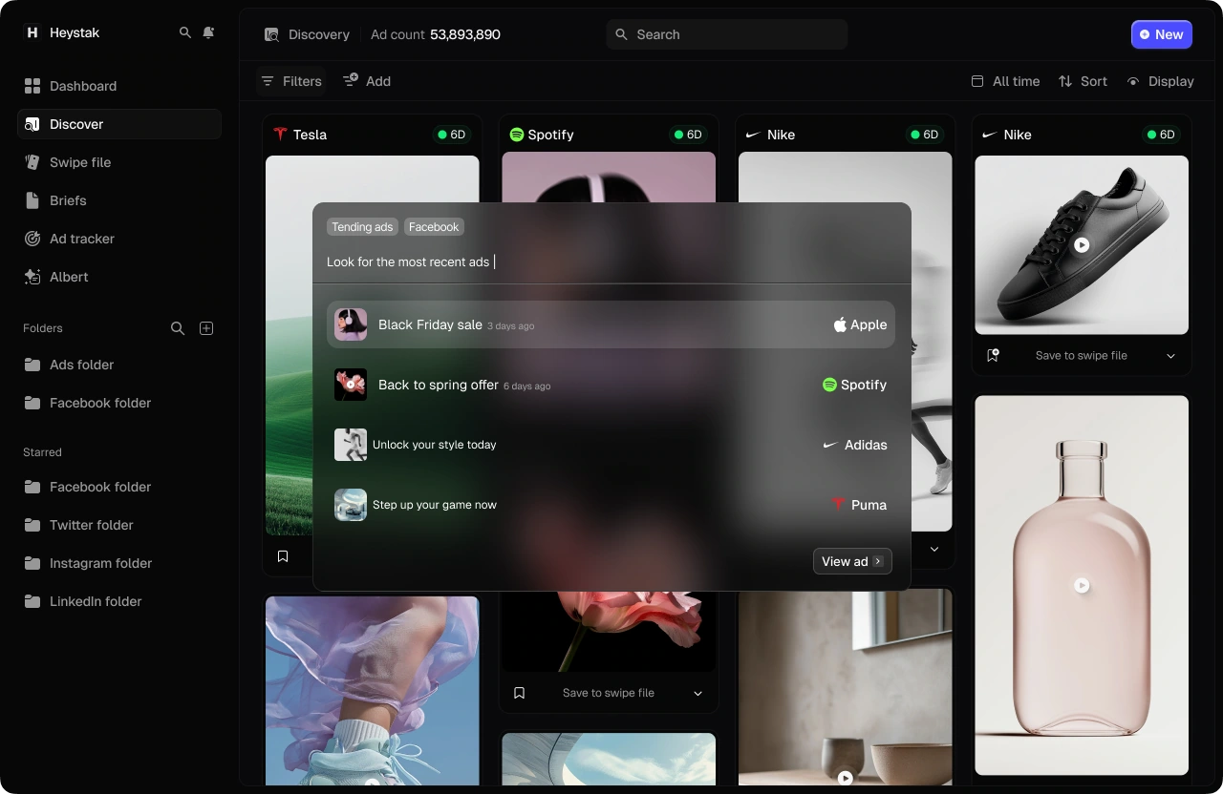Select the Back to spring offer result
Screen dimensions: 1223x794
(611, 385)
